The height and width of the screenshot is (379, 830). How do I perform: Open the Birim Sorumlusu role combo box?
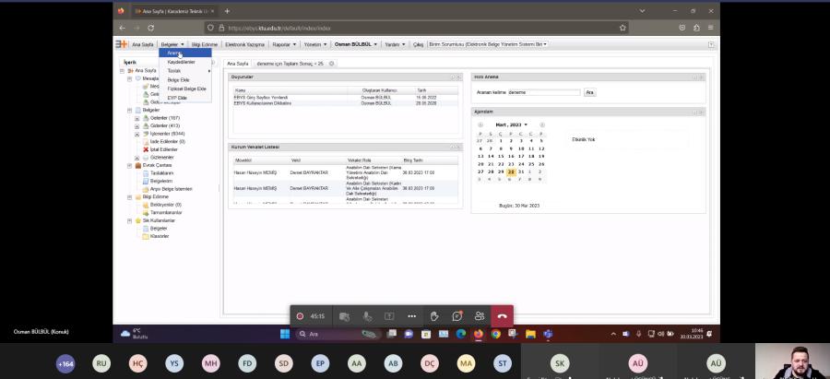coord(488,44)
